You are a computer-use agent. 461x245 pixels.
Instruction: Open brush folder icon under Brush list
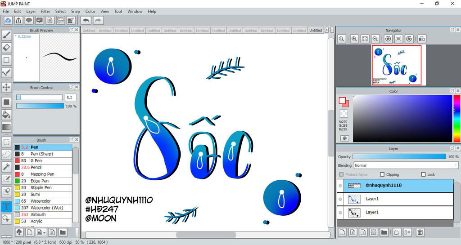pos(63,232)
